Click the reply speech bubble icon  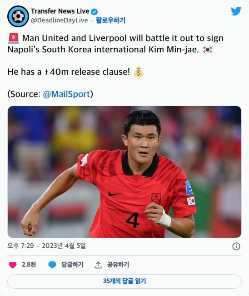[x=52, y=265]
